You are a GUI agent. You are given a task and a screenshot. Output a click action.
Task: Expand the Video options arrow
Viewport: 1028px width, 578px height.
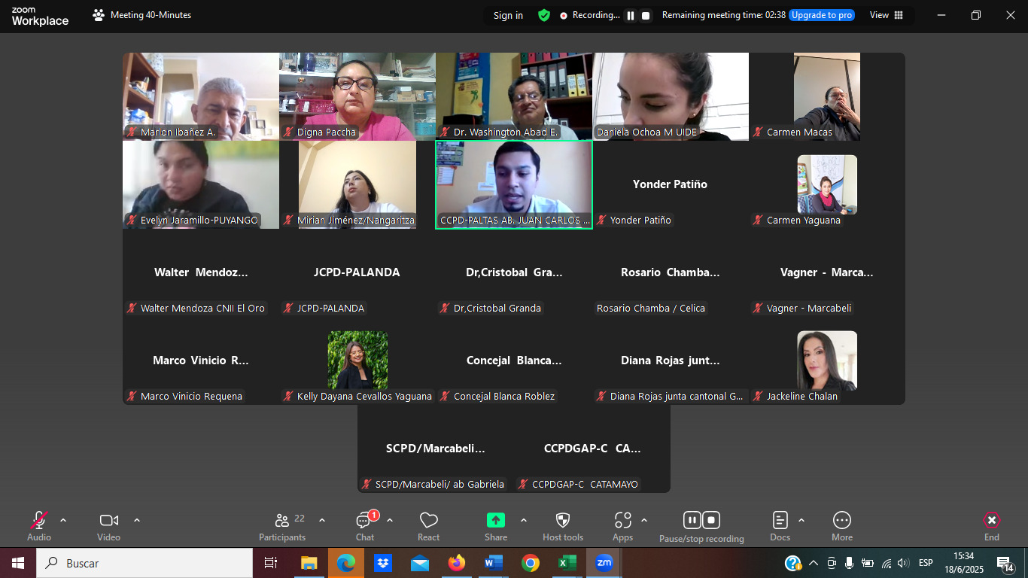(137, 520)
